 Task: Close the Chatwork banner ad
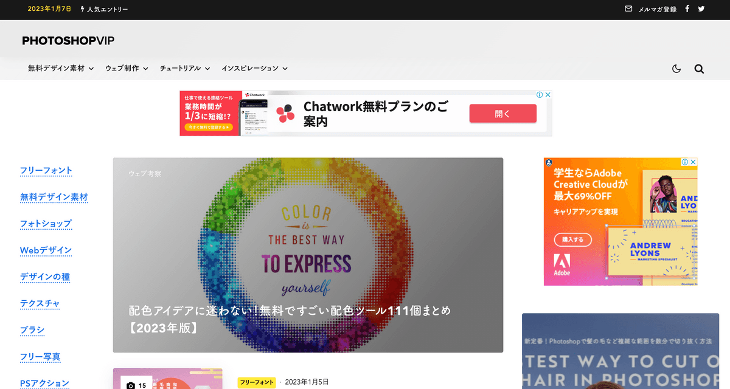[x=547, y=95]
